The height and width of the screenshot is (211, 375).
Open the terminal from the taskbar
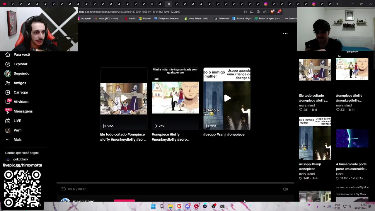pyautogui.click(x=222, y=206)
